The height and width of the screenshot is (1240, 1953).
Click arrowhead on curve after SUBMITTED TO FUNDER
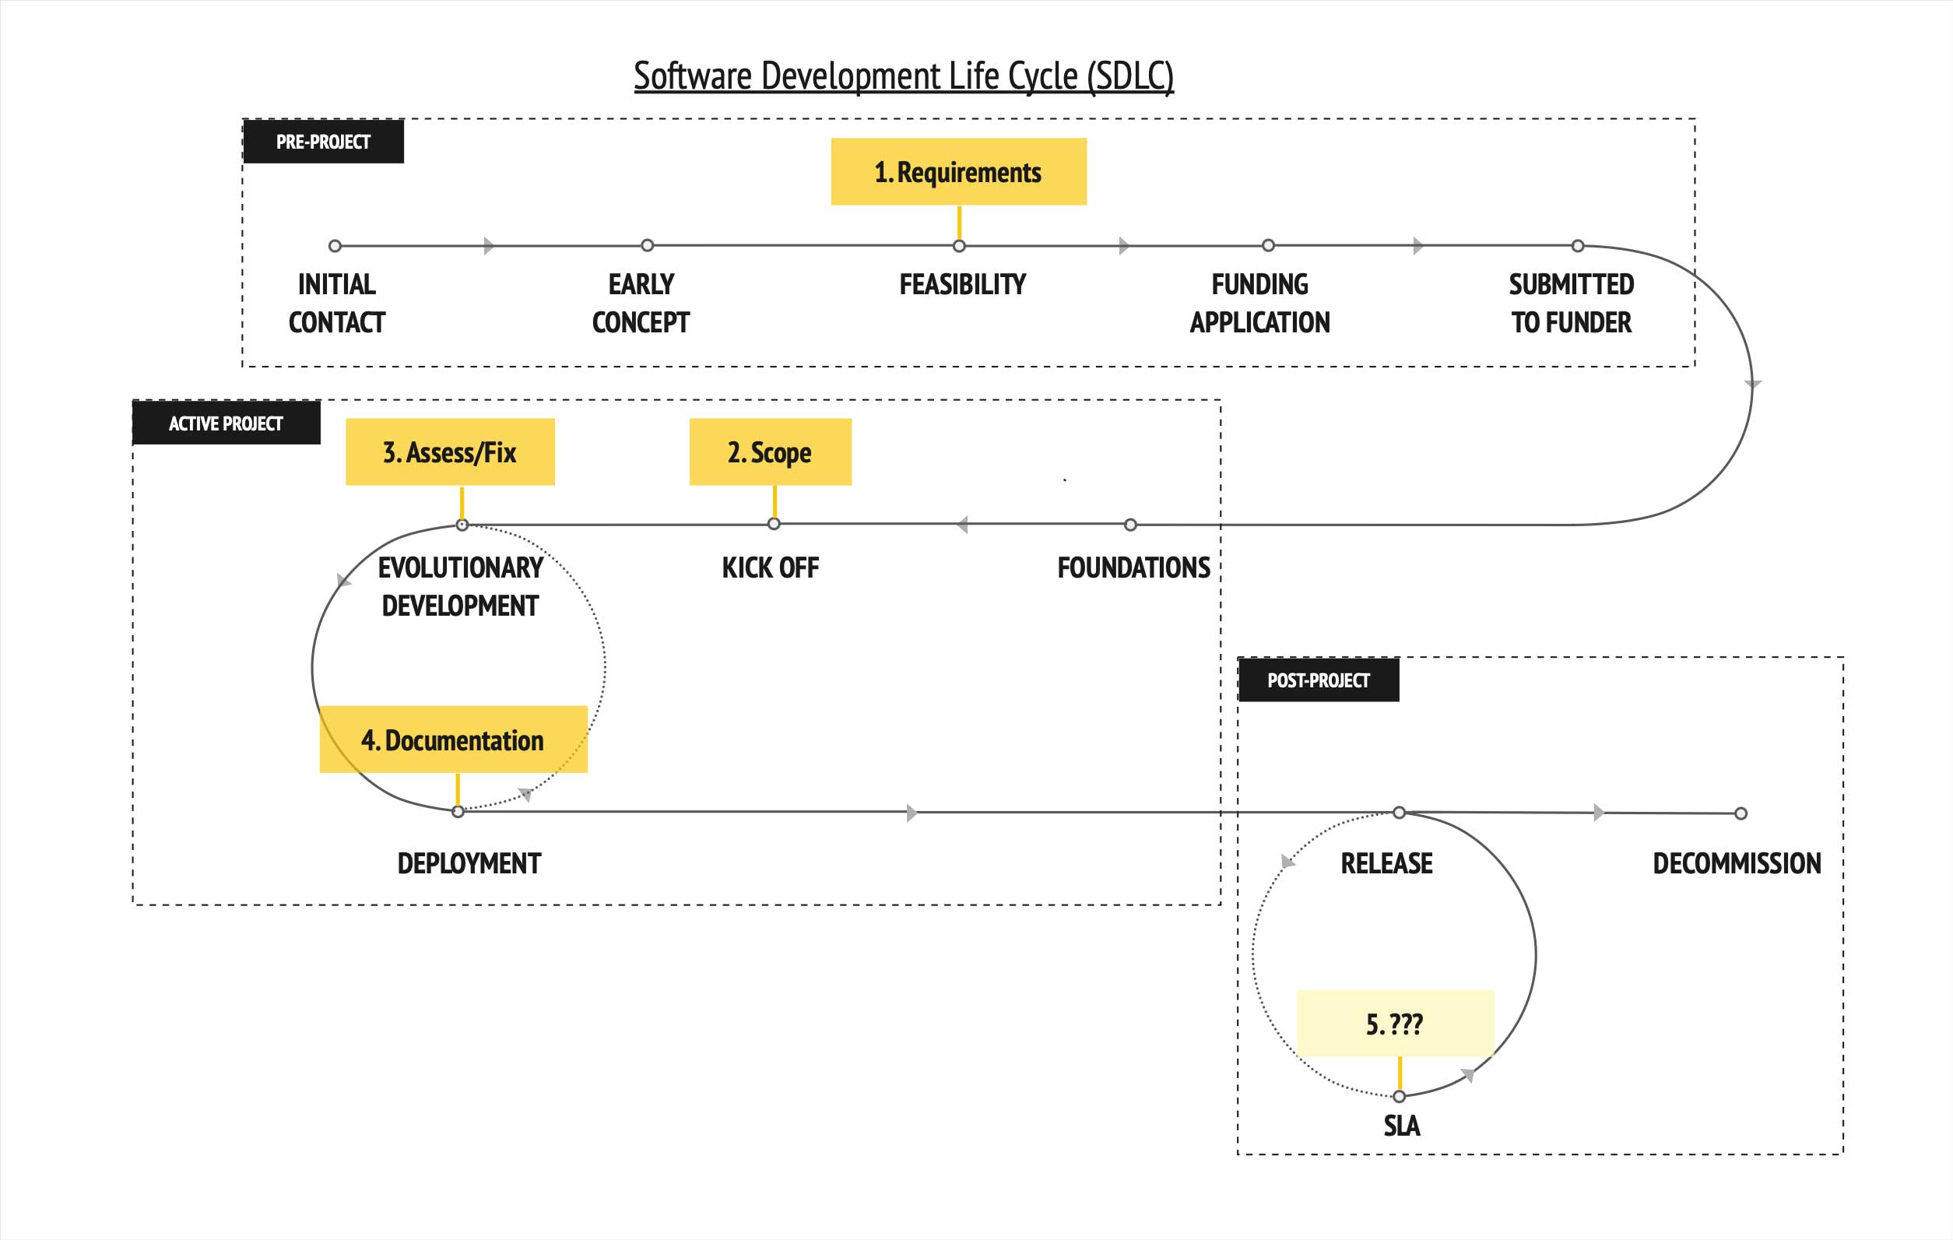[x=1753, y=385]
